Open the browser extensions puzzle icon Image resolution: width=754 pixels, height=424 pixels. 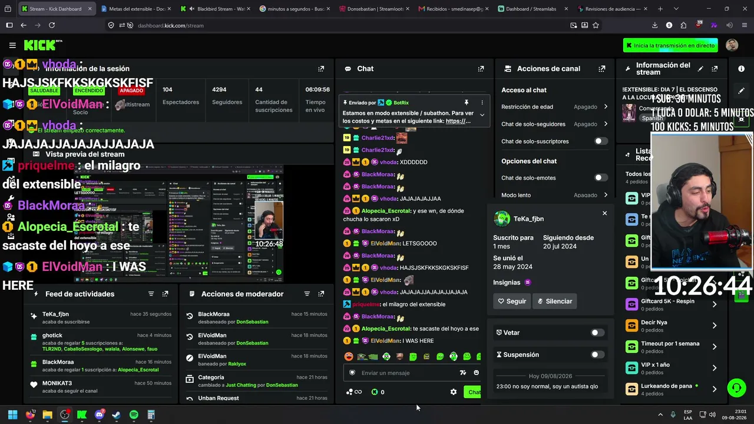point(683,25)
